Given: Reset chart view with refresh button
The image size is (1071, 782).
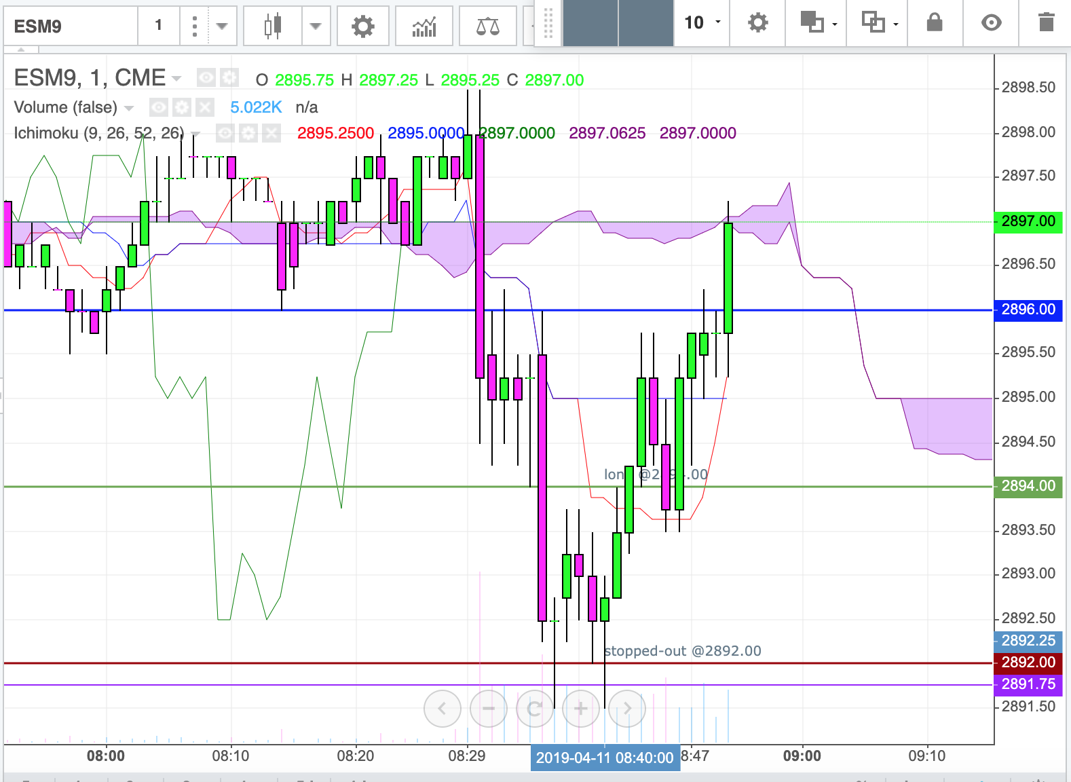Looking at the screenshot, I should [x=535, y=709].
